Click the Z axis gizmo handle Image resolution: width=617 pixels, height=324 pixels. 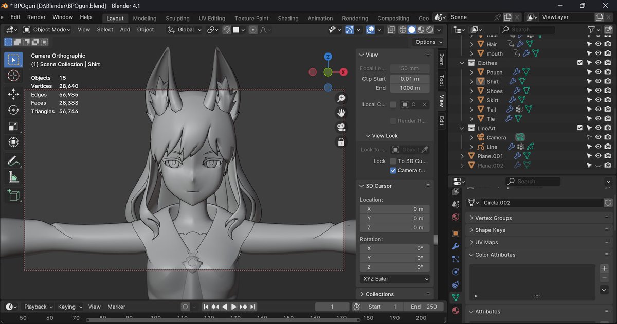pyautogui.click(x=328, y=57)
